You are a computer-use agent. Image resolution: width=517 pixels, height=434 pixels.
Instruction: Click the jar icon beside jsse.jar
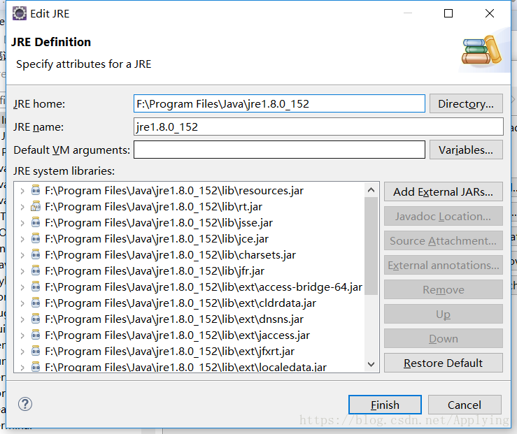(36, 223)
